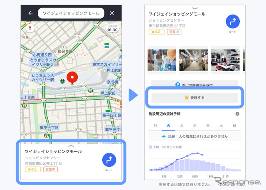Tap the 営業中 badge in the detail panel
The height and width of the screenshot is (190, 266).
(x=174, y=32)
